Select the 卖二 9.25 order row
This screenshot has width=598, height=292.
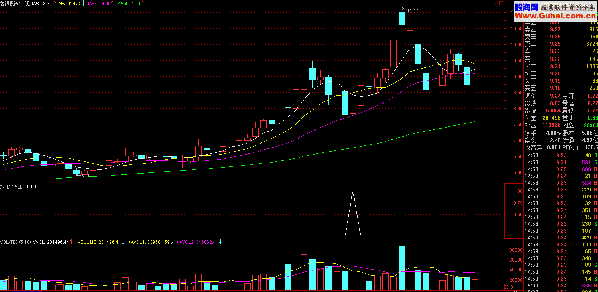[x=561, y=44]
